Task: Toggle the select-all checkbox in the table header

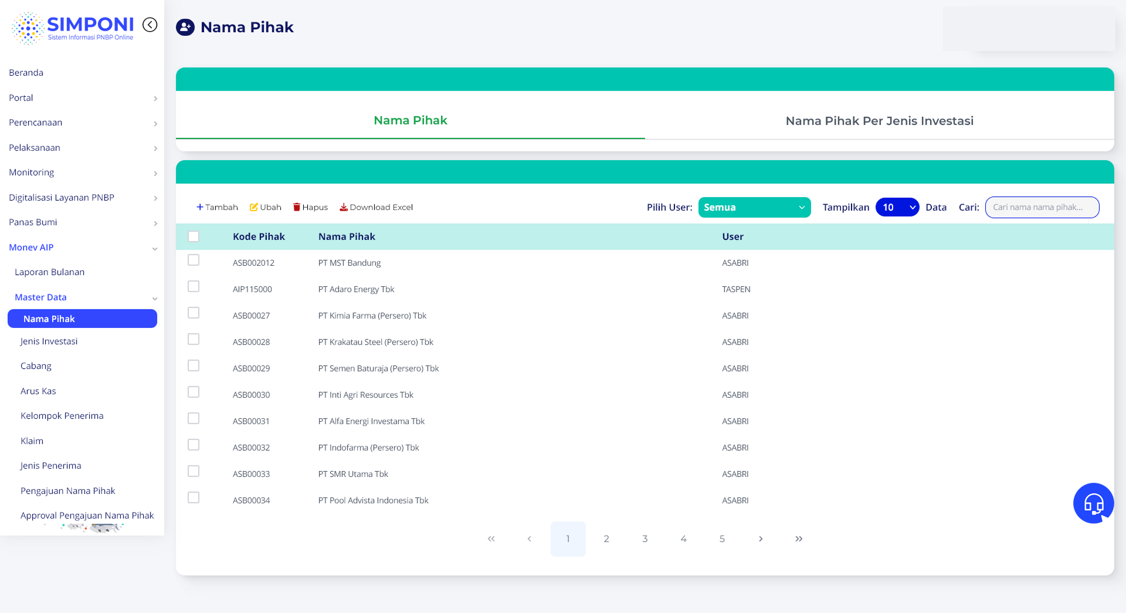Action: pyautogui.click(x=194, y=236)
